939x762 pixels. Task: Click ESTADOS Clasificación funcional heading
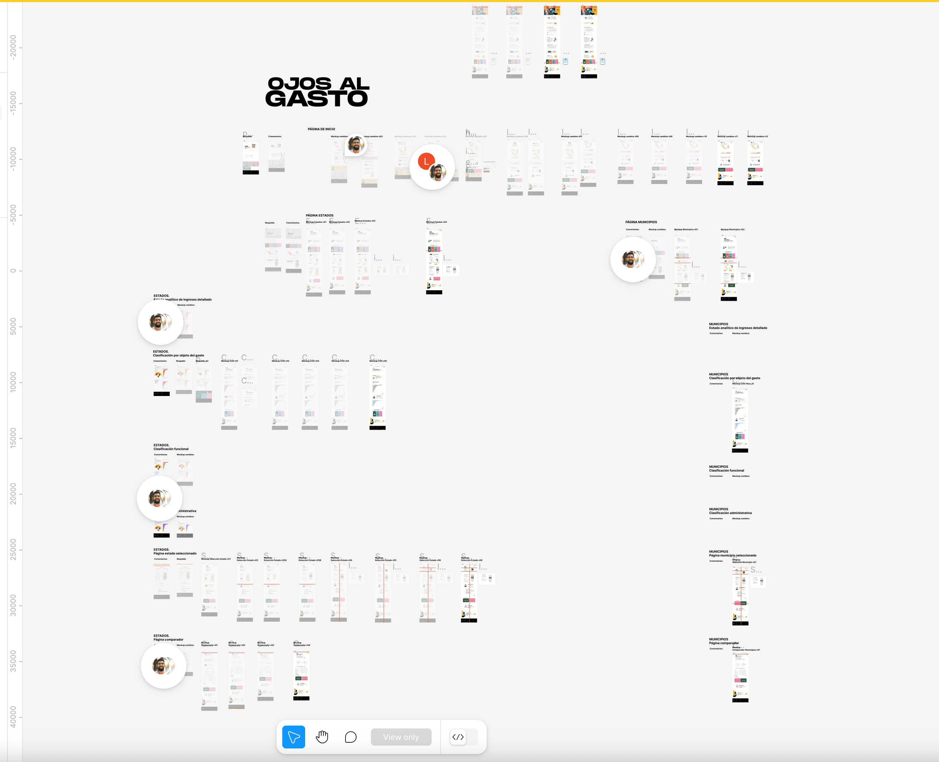171,447
